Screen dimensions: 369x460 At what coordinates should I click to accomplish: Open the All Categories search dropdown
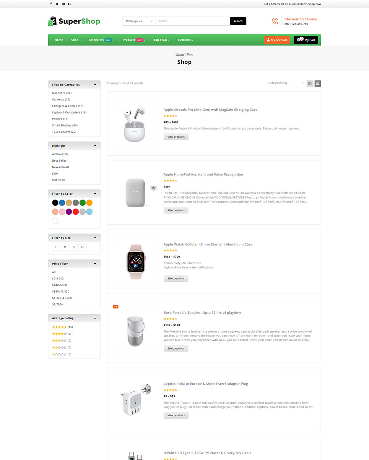point(139,21)
